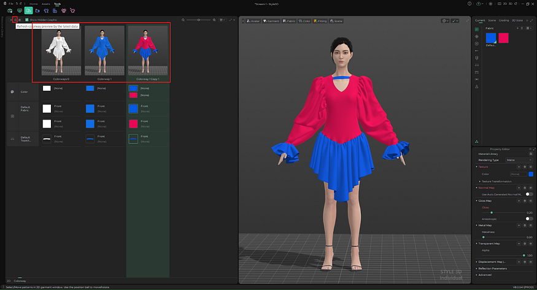The width and height of the screenshot is (537, 290).
Task: Enable Use Auto Generated Normal Map switch
Action: point(528,194)
